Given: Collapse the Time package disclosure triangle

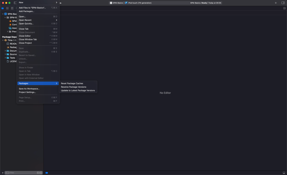Looking at the screenshot, I should [3, 40].
